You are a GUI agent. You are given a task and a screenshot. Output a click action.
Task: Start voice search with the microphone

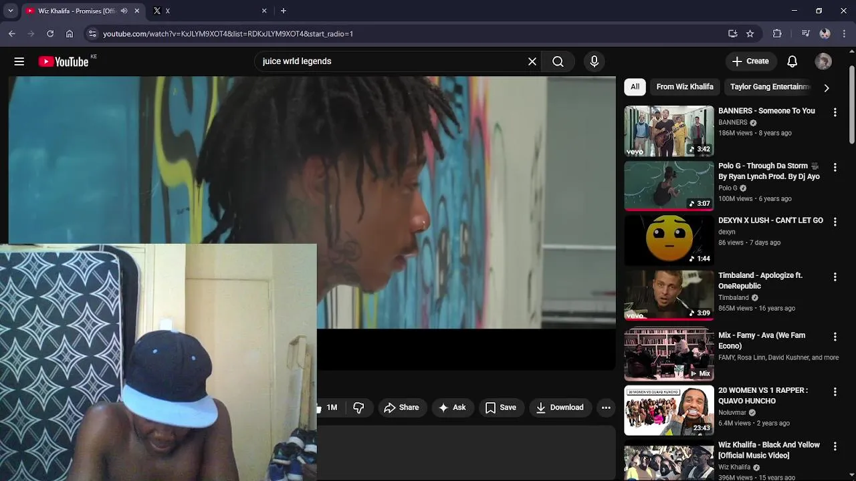595,61
